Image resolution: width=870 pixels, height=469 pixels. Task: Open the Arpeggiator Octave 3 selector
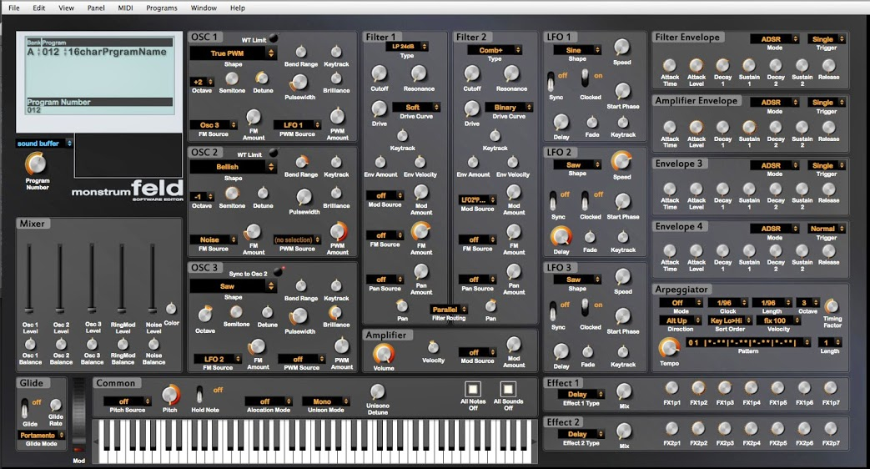pos(807,302)
